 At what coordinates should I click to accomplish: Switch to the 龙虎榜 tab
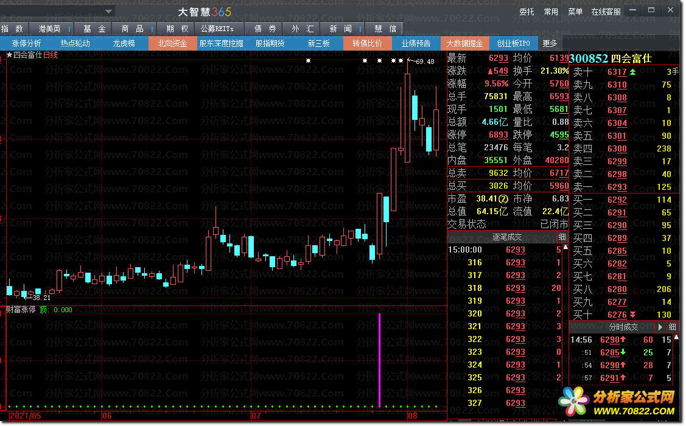pyautogui.click(x=124, y=43)
